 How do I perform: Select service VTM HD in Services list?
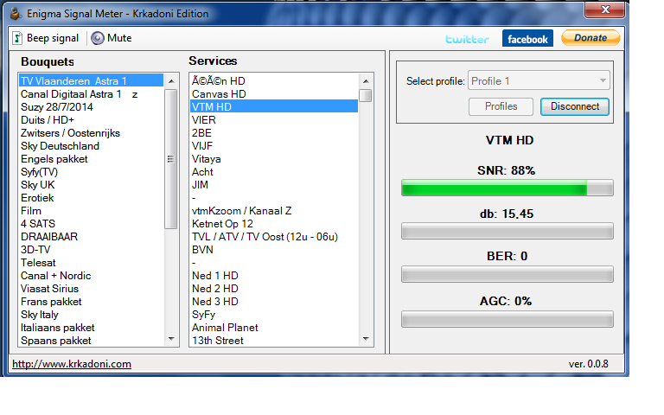tap(274, 107)
